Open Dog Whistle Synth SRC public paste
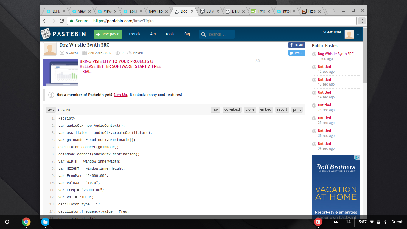Screen dimensions: 407x229 336,54
